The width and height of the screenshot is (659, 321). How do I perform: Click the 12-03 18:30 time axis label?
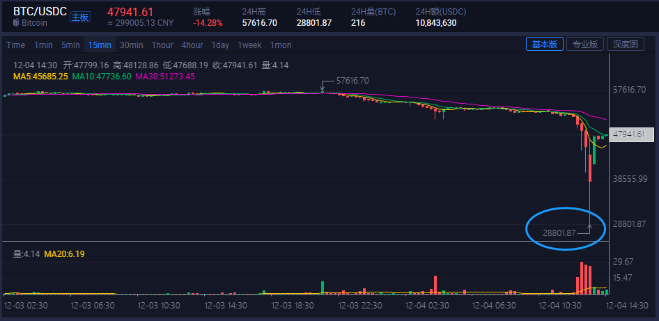click(x=293, y=306)
